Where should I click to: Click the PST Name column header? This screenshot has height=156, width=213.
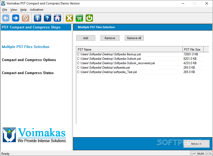click(129, 49)
